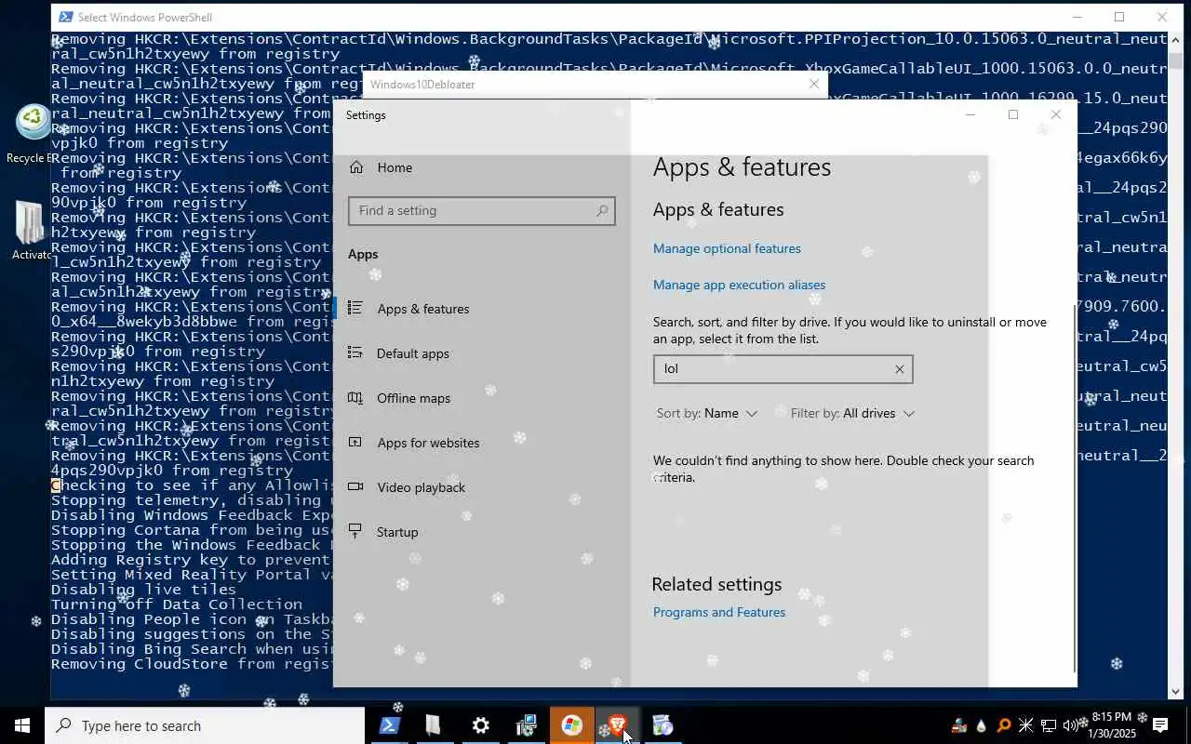1191x744 pixels.
Task: Open Programs and Features link
Action: (x=719, y=612)
